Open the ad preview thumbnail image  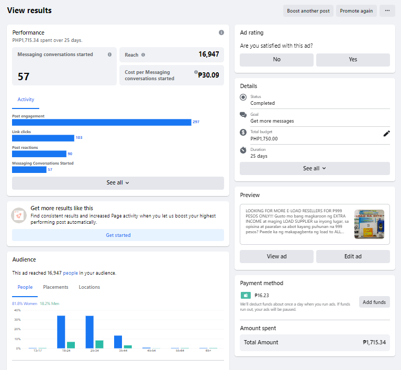[369, 224]
